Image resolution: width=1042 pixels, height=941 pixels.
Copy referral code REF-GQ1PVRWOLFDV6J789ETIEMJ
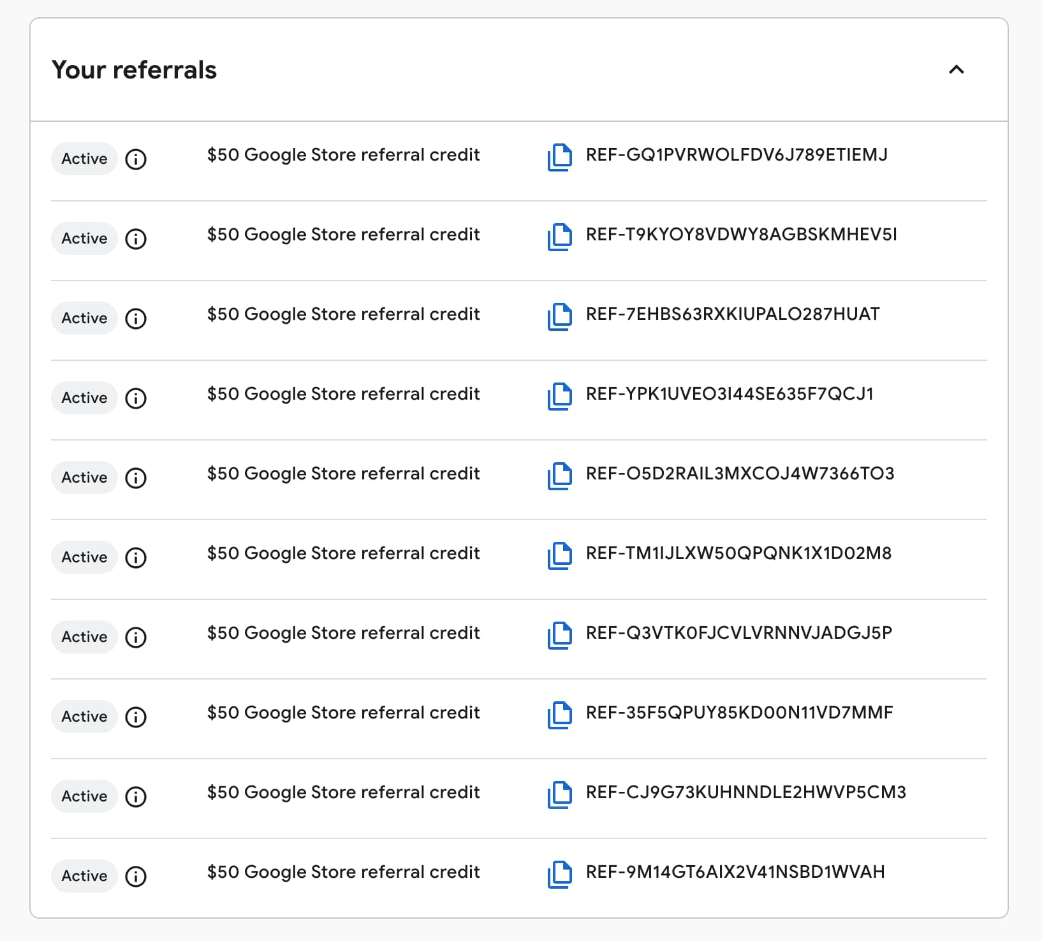point(559,157)
